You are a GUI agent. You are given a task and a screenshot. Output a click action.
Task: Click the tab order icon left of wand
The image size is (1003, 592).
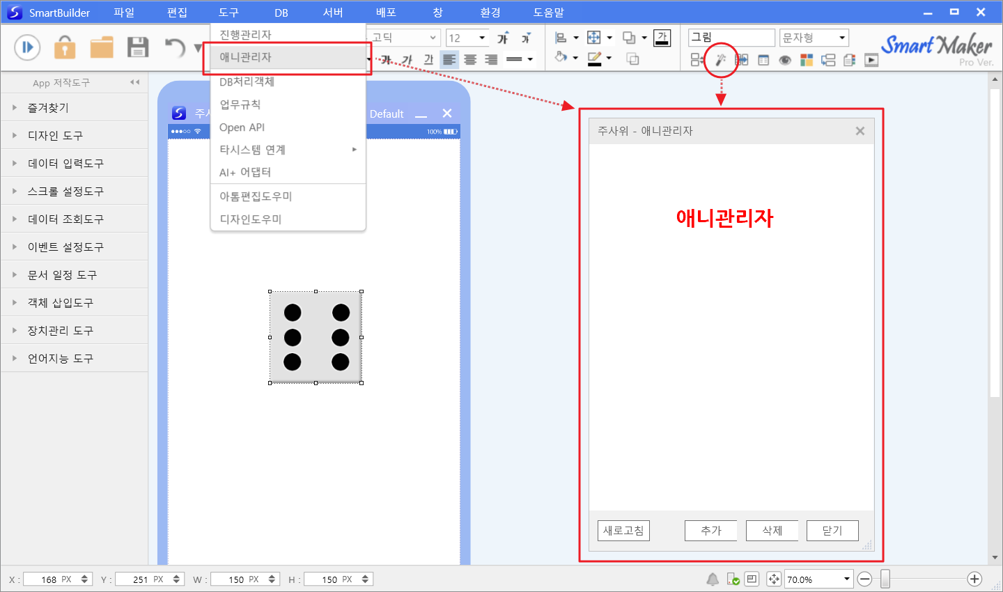click(697, 60)
